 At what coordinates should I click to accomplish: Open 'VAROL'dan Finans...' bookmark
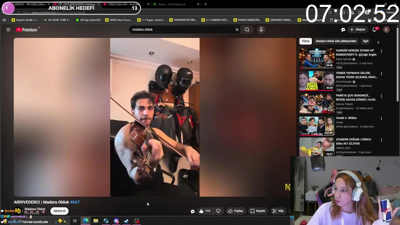pos(119,20)
